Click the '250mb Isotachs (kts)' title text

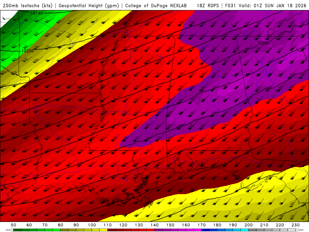28,5
